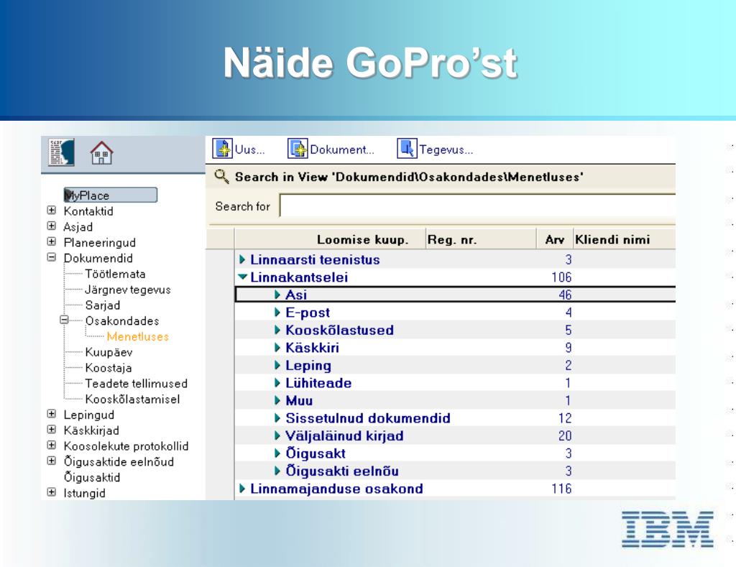The width and height of the screenshot is (736, 567).
Task: Expand the Planeeringud tree node
Action: tap(52, 241)
